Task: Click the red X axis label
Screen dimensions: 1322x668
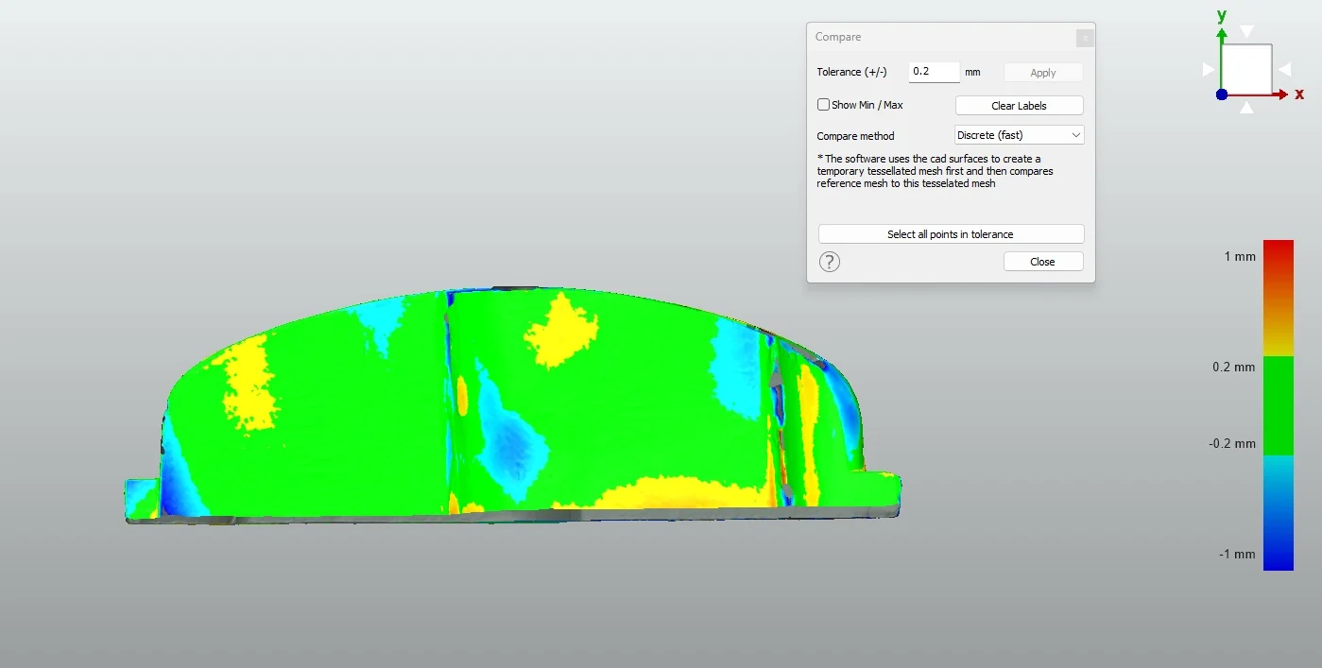Action: 1299,94
